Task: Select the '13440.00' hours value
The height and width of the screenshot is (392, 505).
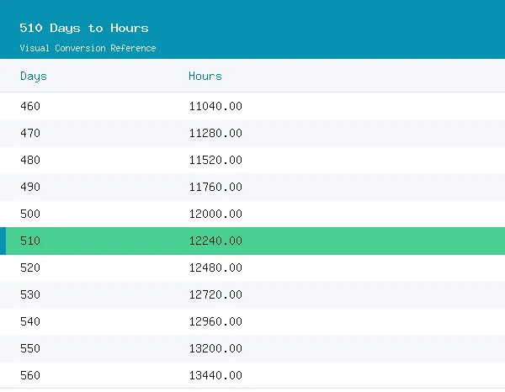Action: click(215, 375)
